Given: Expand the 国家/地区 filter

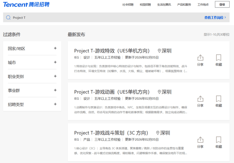Looking at the screenshot, I should pos(55,48).
